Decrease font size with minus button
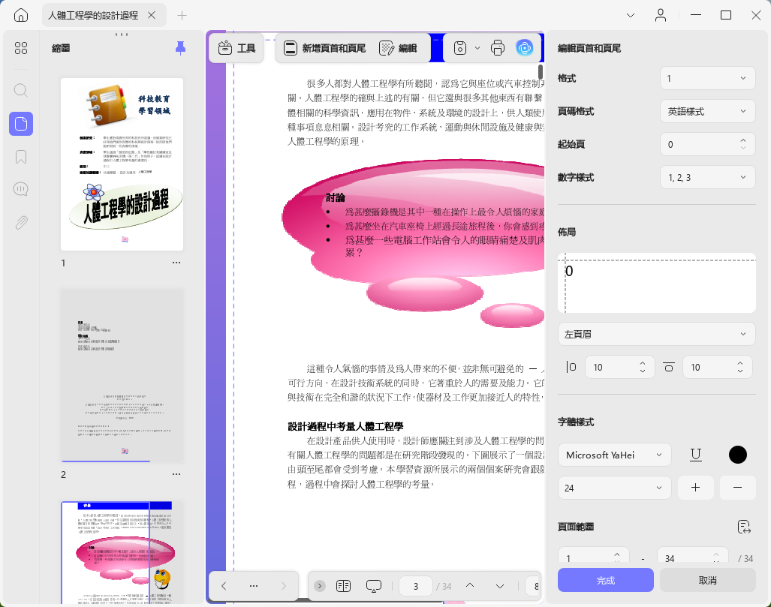Viewport: 771px width, 607px height. (737, 488)
